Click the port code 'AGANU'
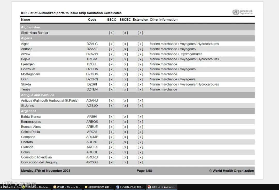279x190 pixels. coord(92,101)
